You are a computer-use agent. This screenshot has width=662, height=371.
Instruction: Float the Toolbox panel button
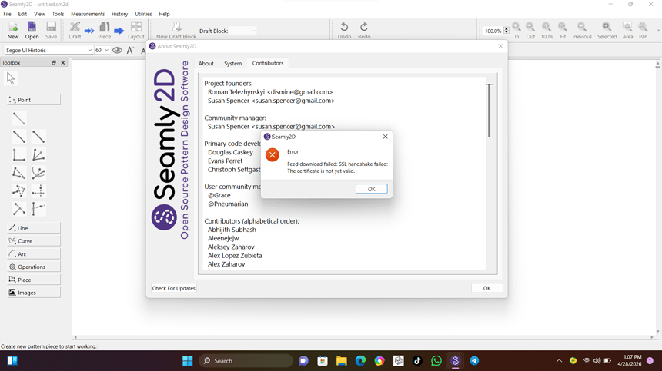pyautogui.click(x=54, y=63)
